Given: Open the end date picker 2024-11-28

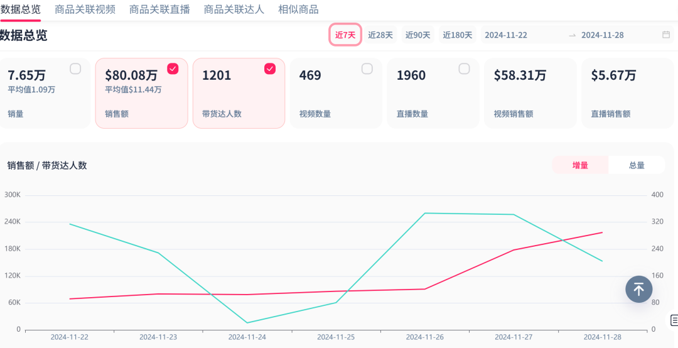Looking at the screenshot, I should [x=603, y=35].
